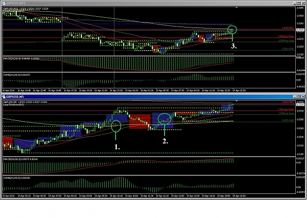Click the GBPUSD,M5 OHLC header text in chart
This screenshot has width=307, height=218.
pyautogui.click(x=25, y=102)
